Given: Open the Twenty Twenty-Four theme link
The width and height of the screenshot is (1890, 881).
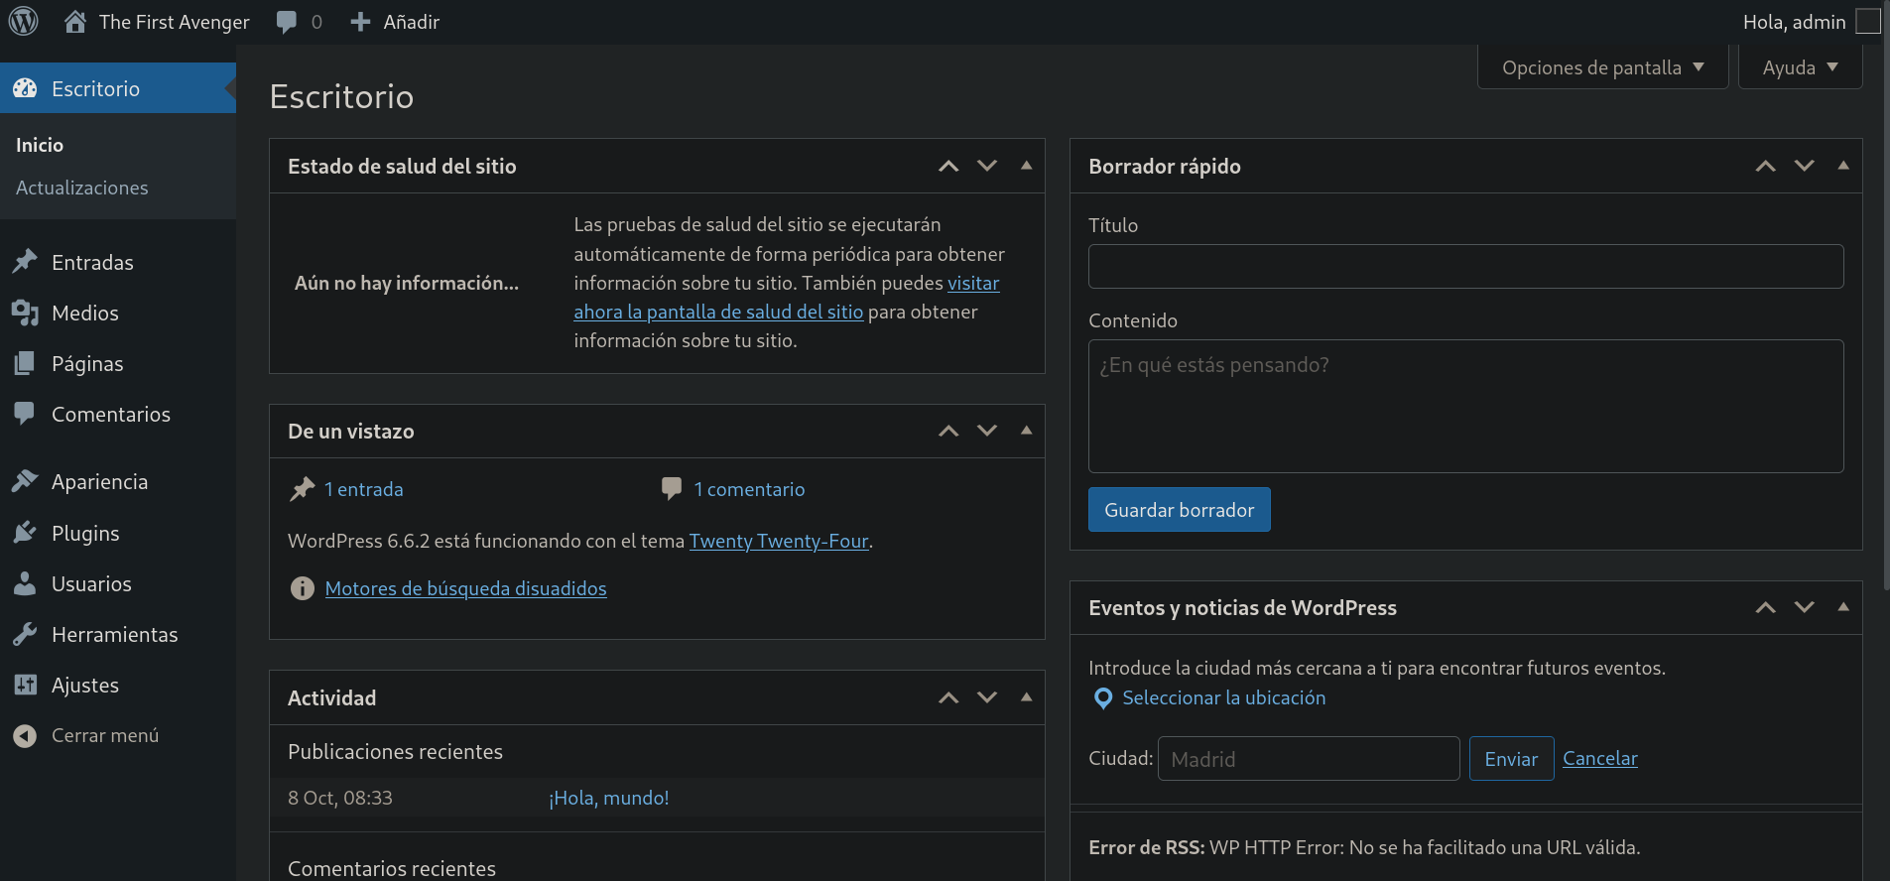Looking at the screenshot, I should (779, 541).
